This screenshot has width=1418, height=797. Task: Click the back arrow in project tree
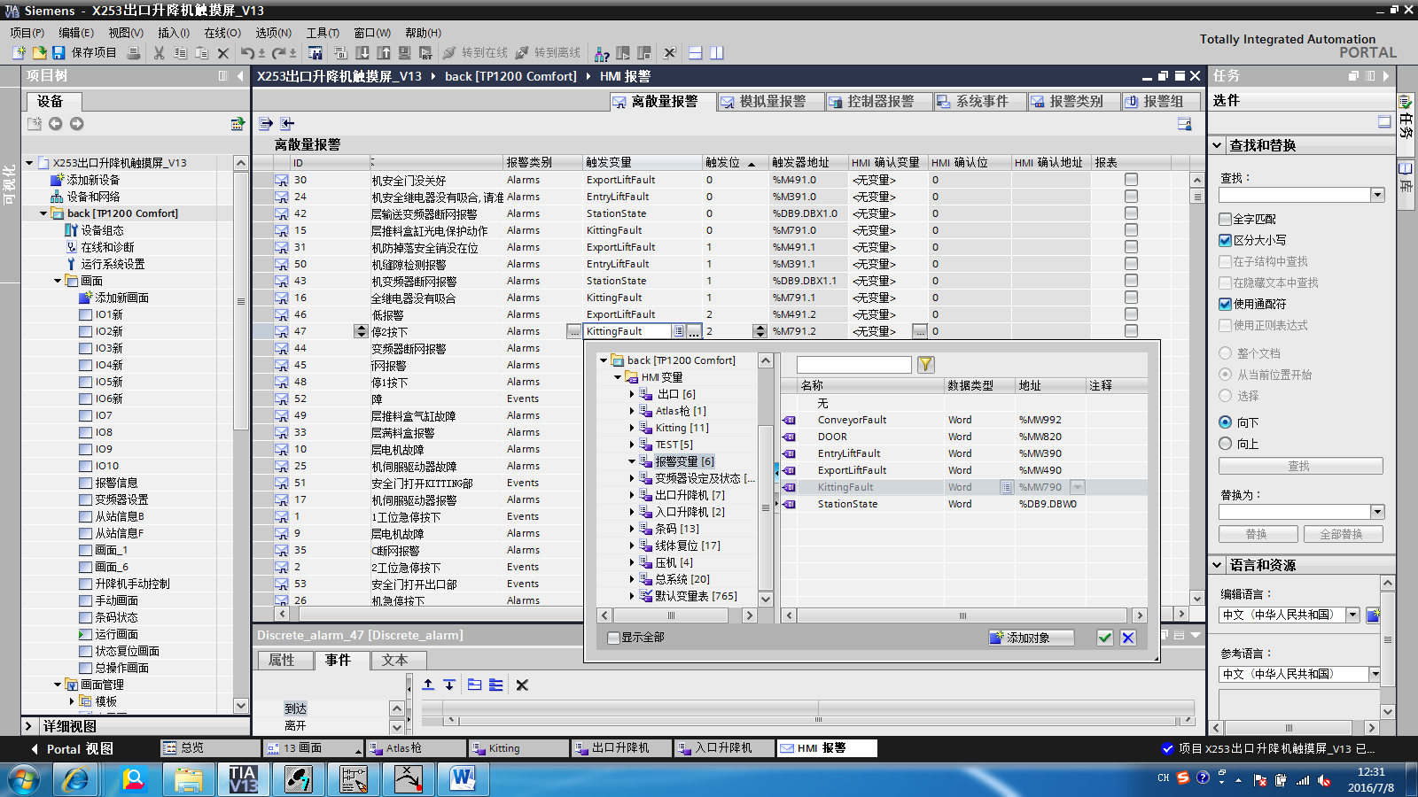coord(56,124)
